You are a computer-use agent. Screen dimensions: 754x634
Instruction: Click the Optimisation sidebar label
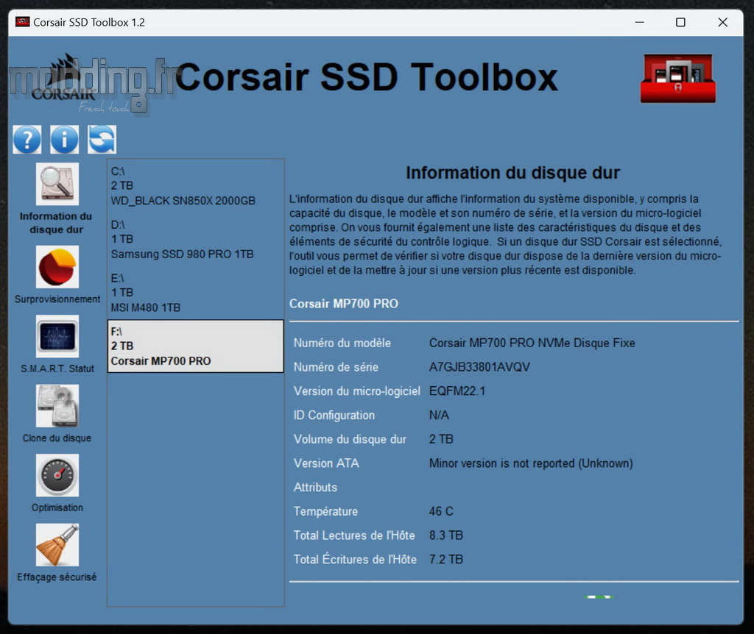point(57,507)
